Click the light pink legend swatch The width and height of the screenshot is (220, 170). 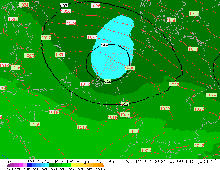tap(25, 165)
